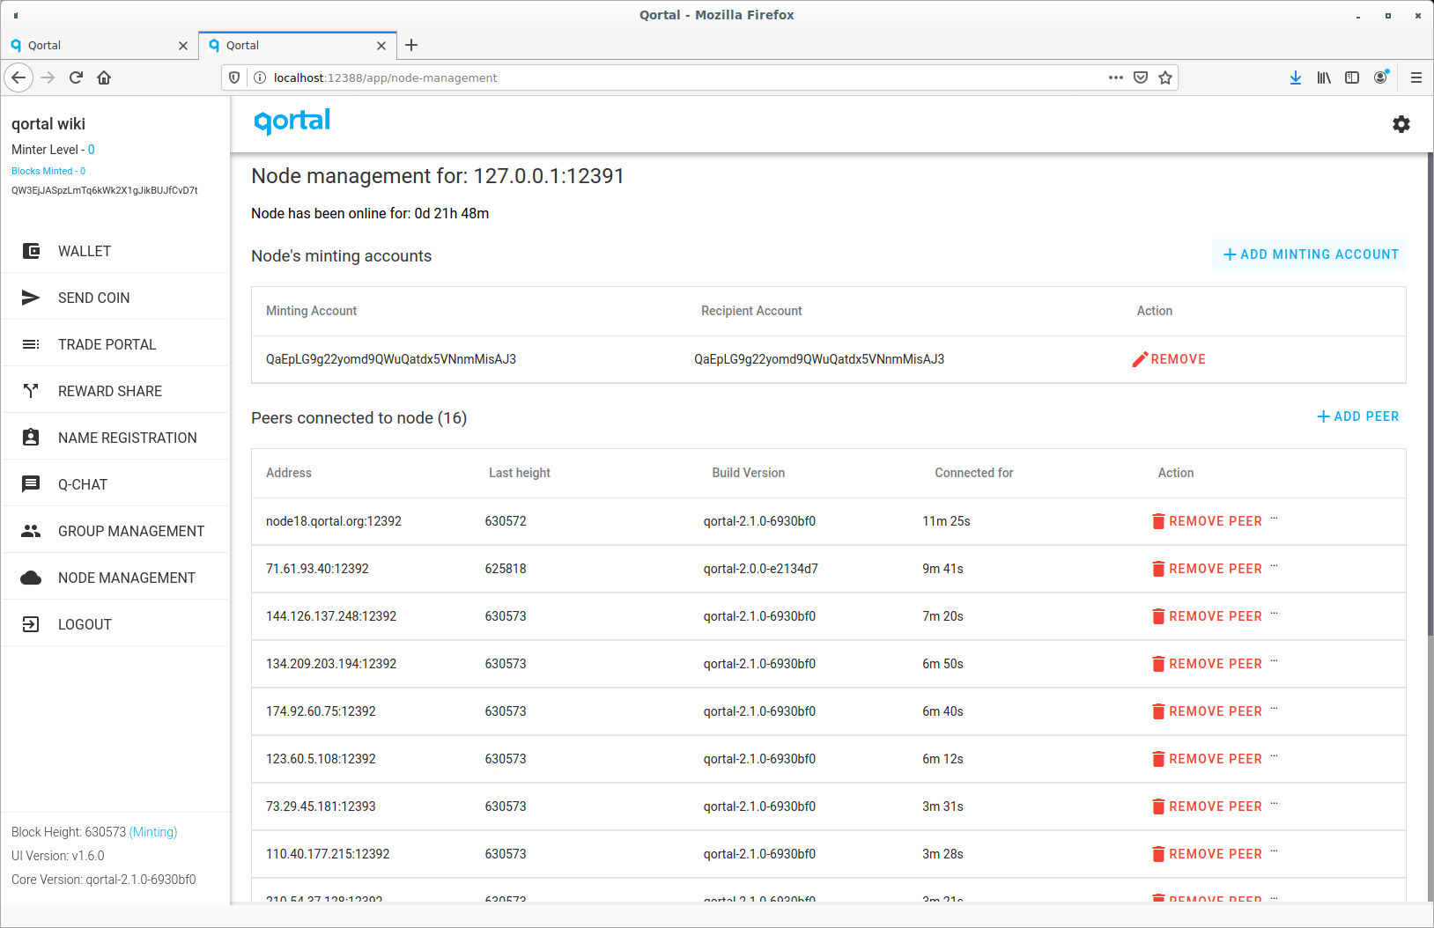Open new browser tab with plus
The height and width of the screenshot is (928, 1434).
pyautogui.click(x=411, y=45)
